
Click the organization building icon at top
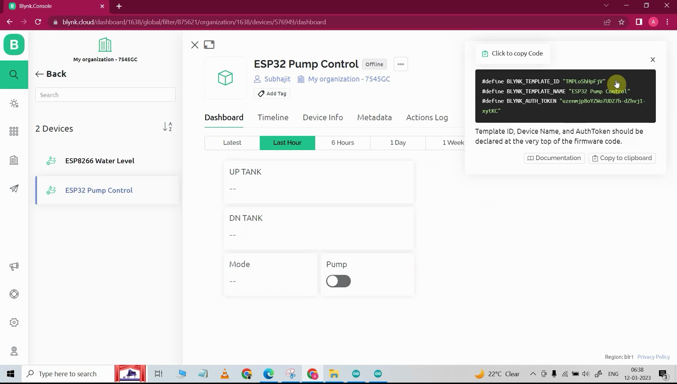(x=105, y=45)
